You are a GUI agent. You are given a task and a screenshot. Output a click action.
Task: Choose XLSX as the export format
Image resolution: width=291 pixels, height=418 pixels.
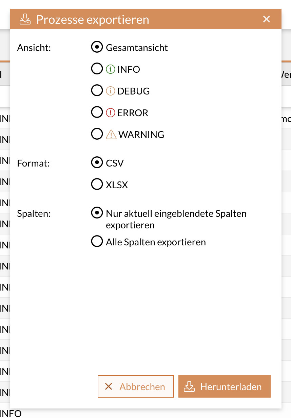click(x=97, y=184)
